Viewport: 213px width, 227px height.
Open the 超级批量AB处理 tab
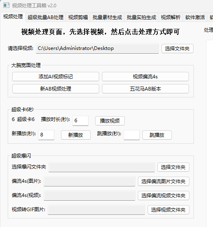pyautogui.click(x=46, y=17)
